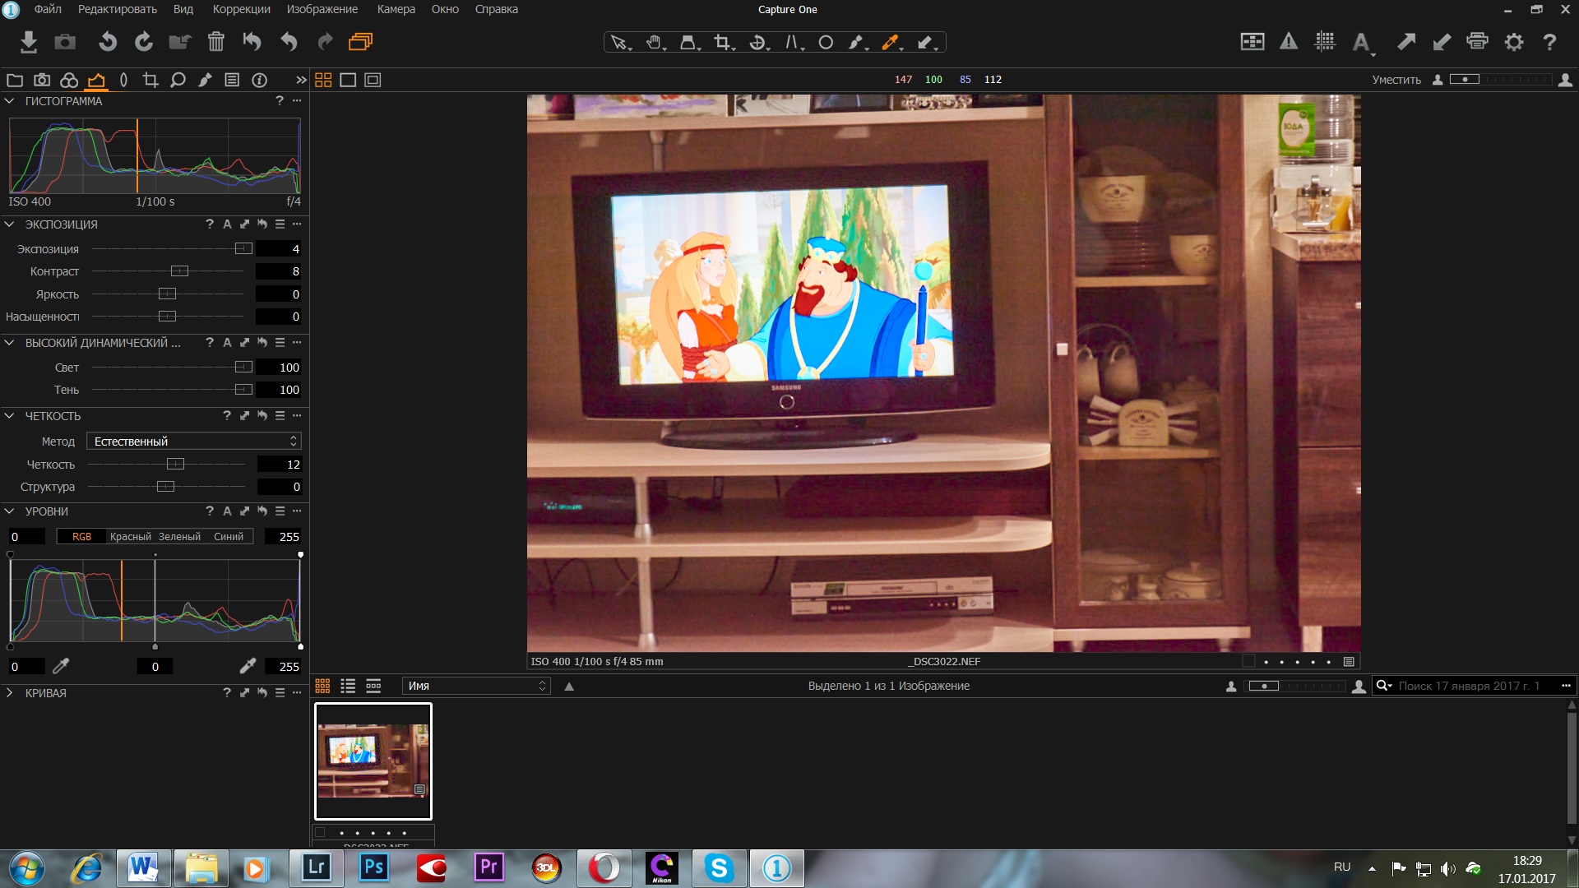Open the Метод sharpening dropdown
Viewport: 1579px width, 888px height.
(194, 442)
